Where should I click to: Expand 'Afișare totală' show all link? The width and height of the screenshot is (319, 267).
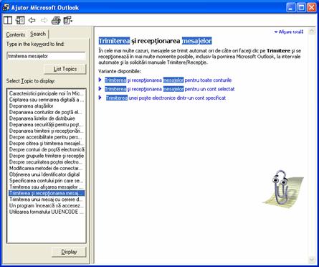(x=289, y=32)
